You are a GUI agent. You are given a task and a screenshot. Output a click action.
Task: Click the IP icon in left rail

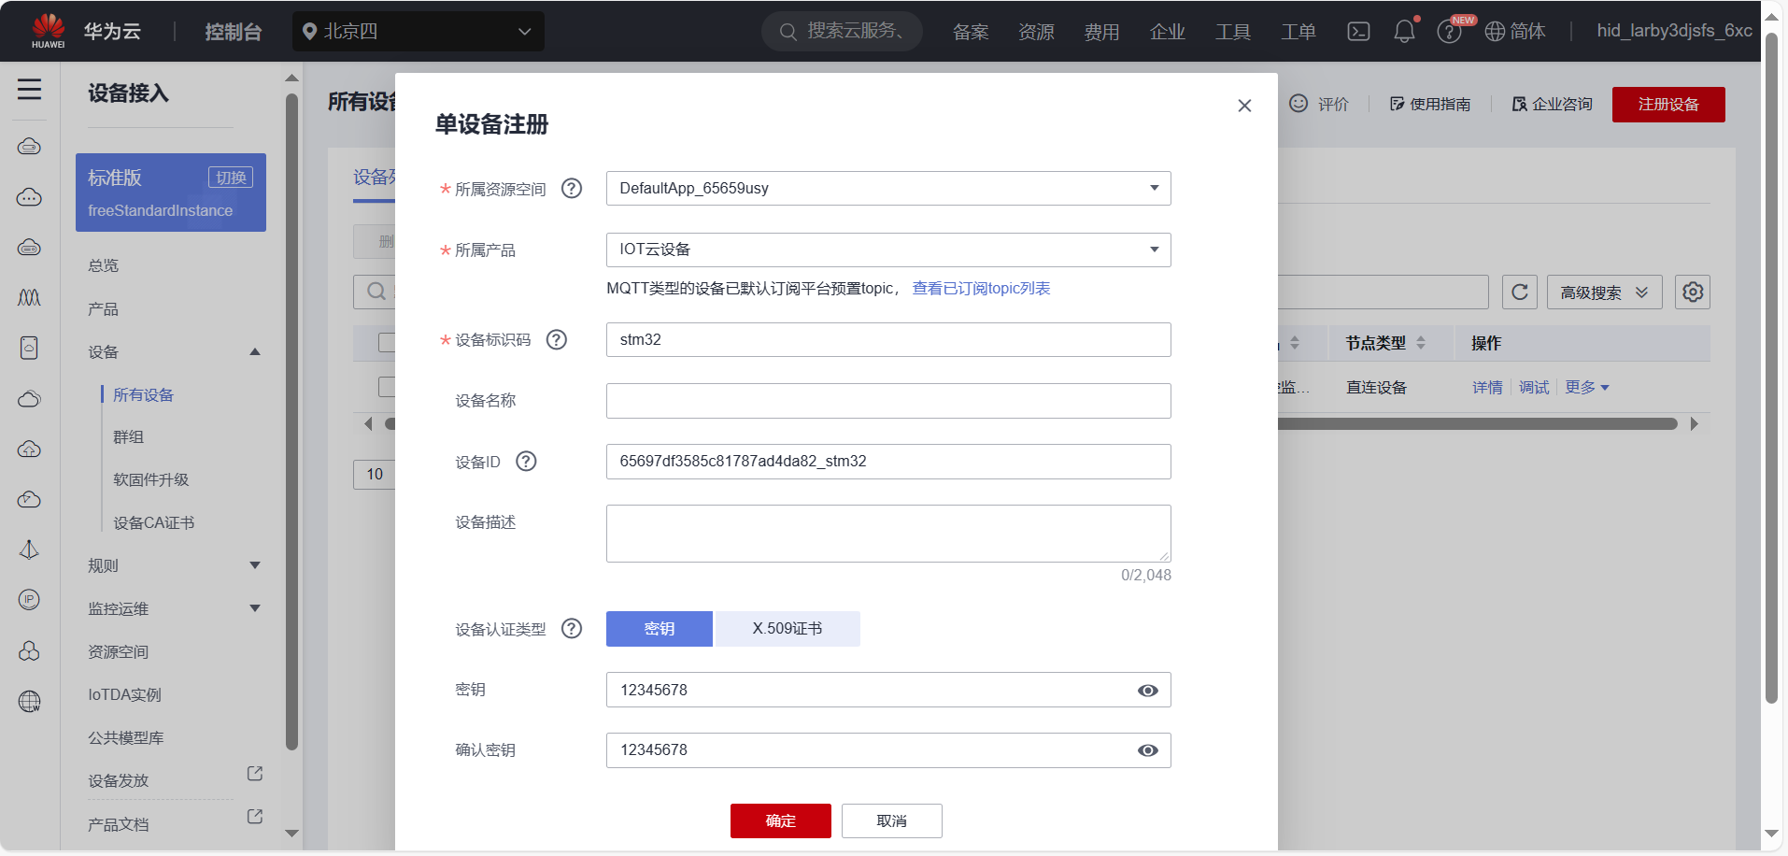point(29,600)
